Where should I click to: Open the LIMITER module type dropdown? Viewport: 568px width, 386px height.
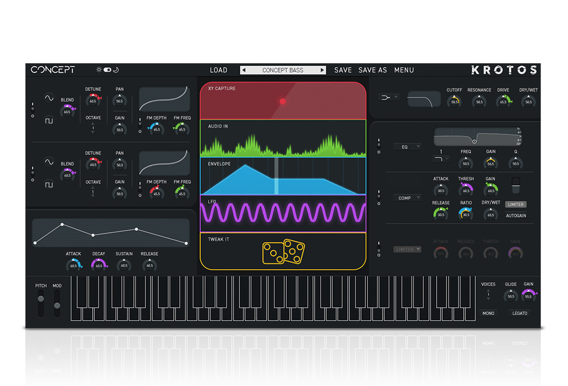407,249
